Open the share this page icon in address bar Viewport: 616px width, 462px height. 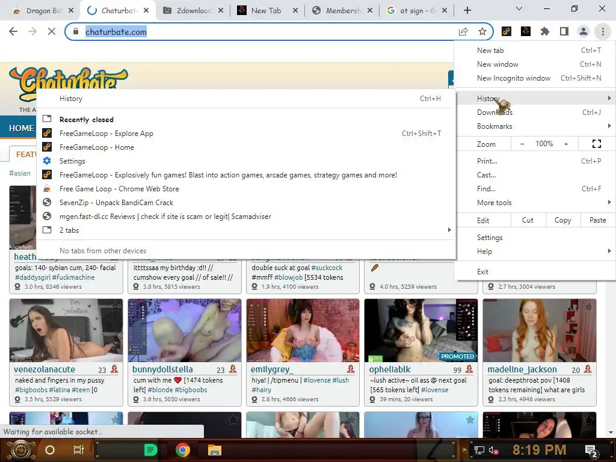tap(463, 32)
